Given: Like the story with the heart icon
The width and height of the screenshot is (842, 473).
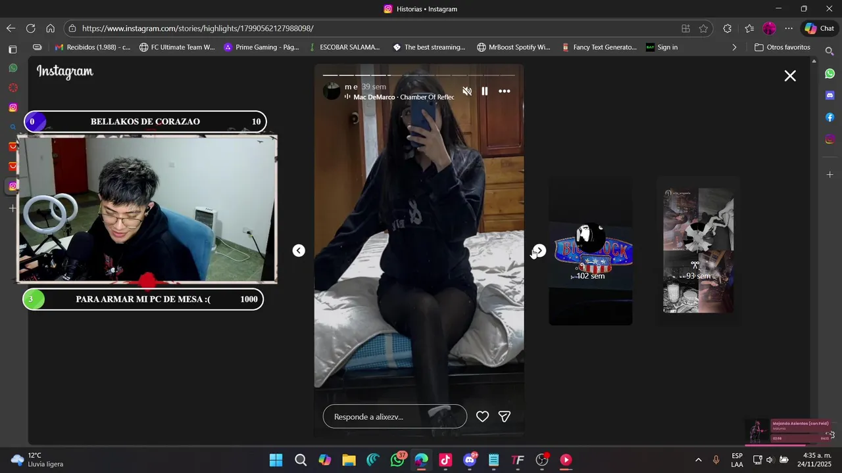Looking at the screenshot, I should 482,417.
